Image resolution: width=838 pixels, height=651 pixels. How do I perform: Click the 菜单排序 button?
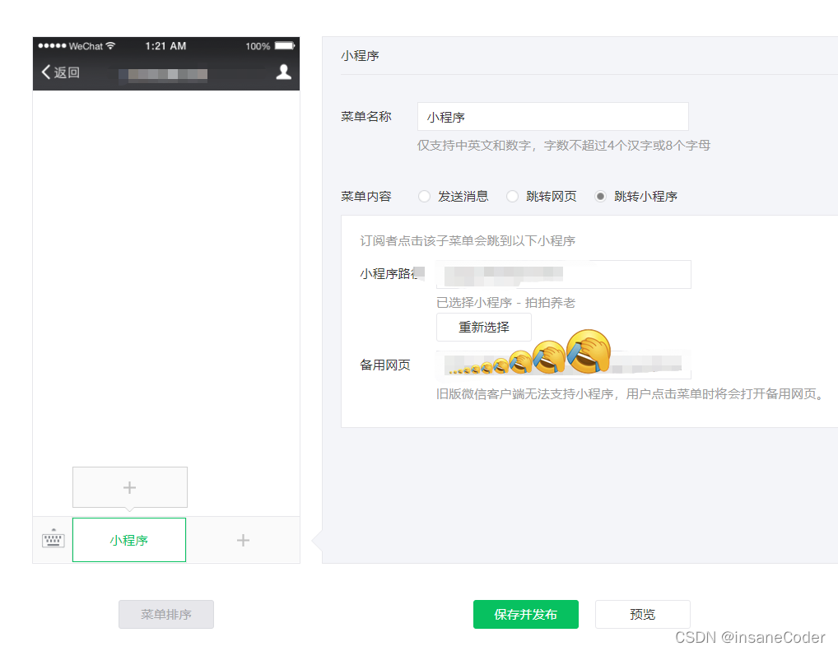tap(165, 614)
